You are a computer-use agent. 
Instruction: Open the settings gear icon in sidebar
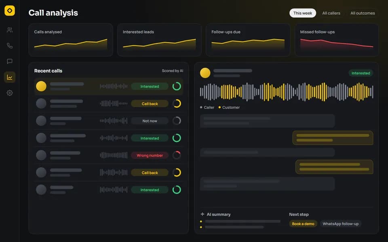pyautogui.click(x=10, y=93)
